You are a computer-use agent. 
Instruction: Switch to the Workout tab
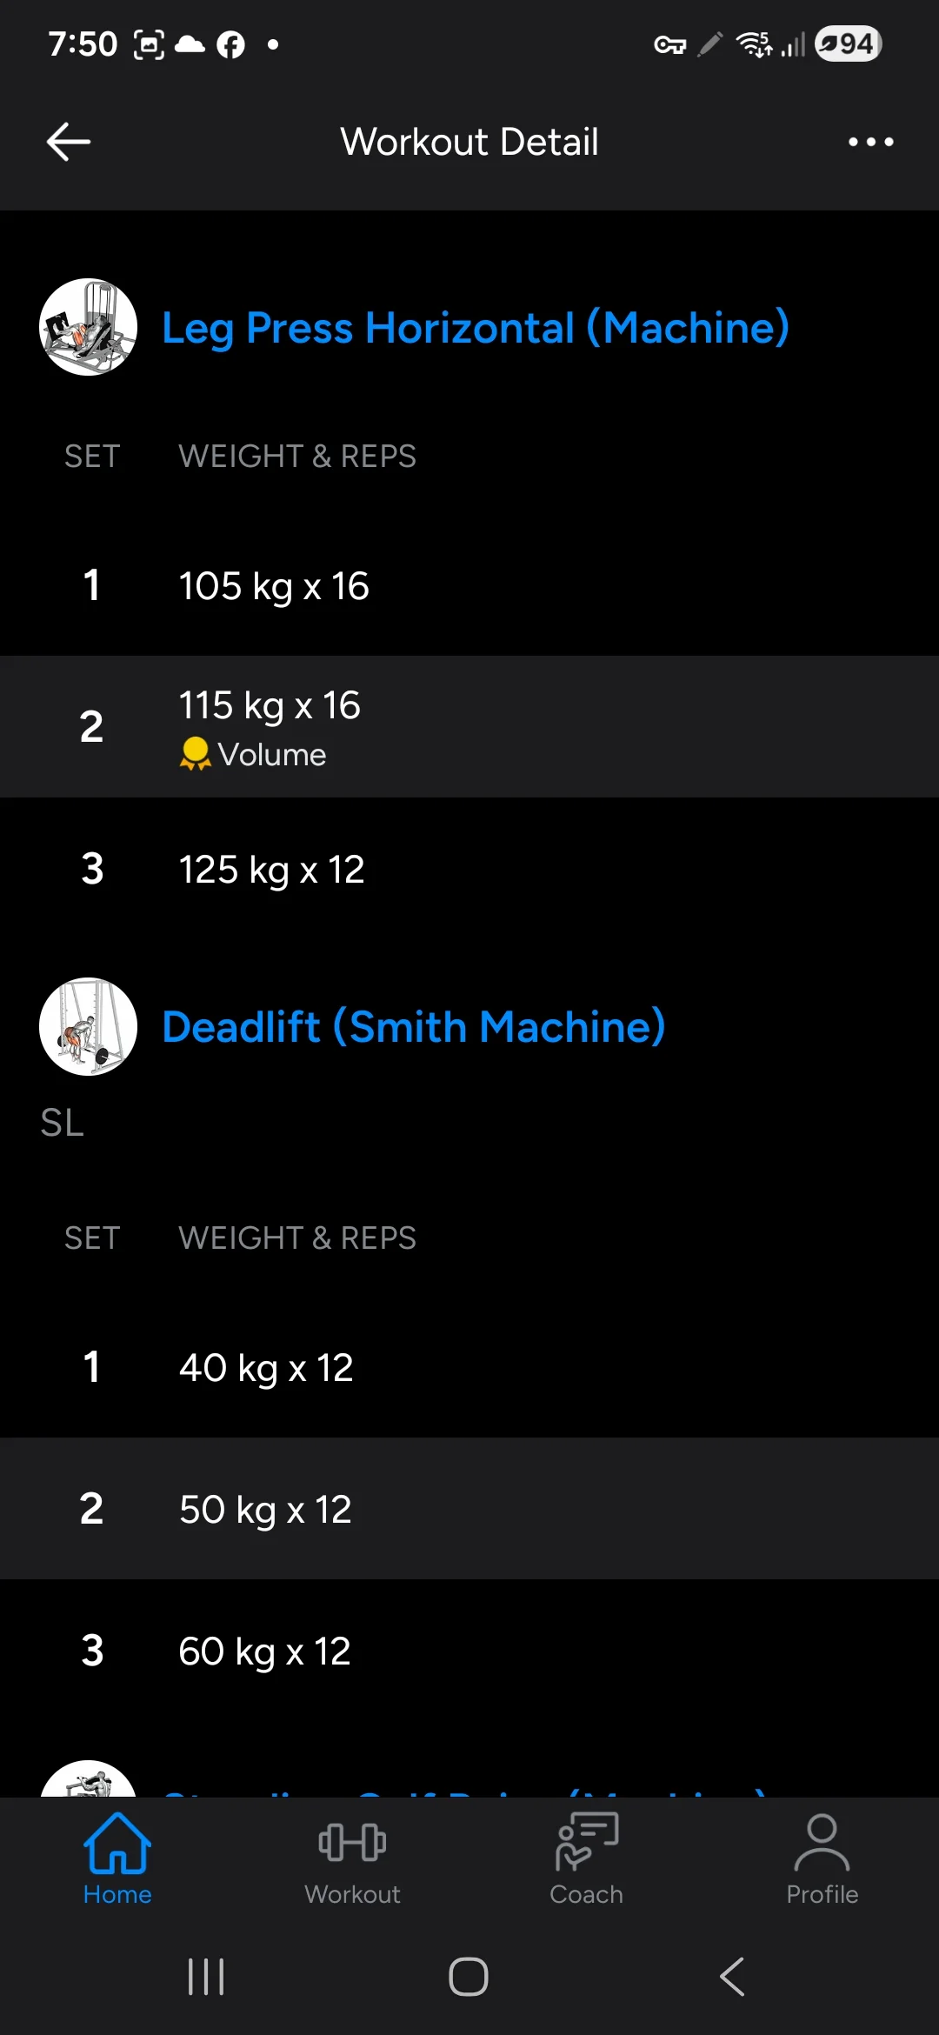pyautogui.click(x=352, y=1859)
